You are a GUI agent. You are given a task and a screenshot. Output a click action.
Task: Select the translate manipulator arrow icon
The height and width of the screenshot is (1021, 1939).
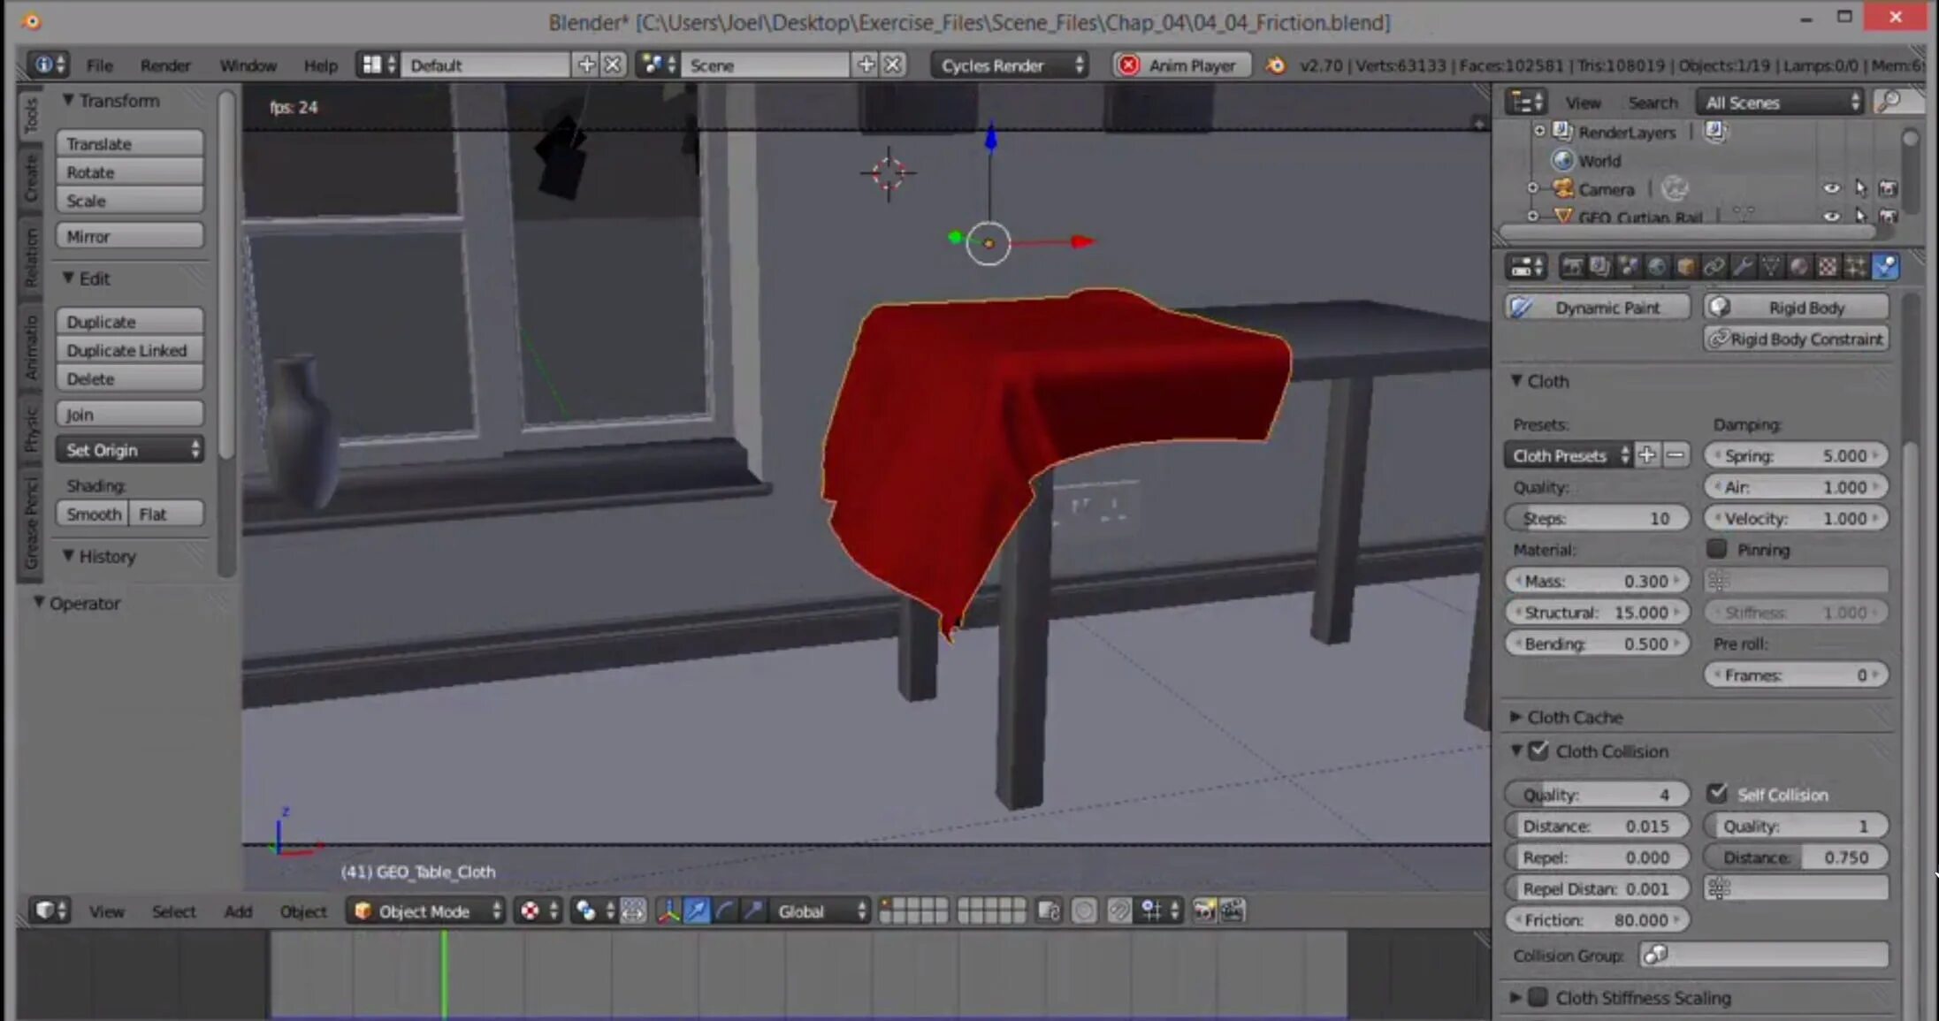(x=697, y=911)
